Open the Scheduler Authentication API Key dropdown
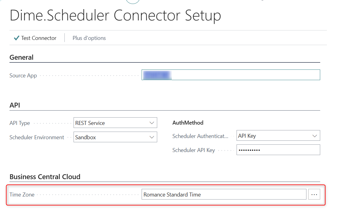 278,136
